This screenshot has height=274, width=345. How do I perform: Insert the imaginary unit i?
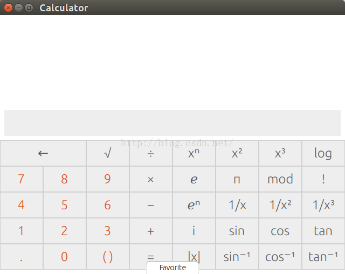pos(194,231)
